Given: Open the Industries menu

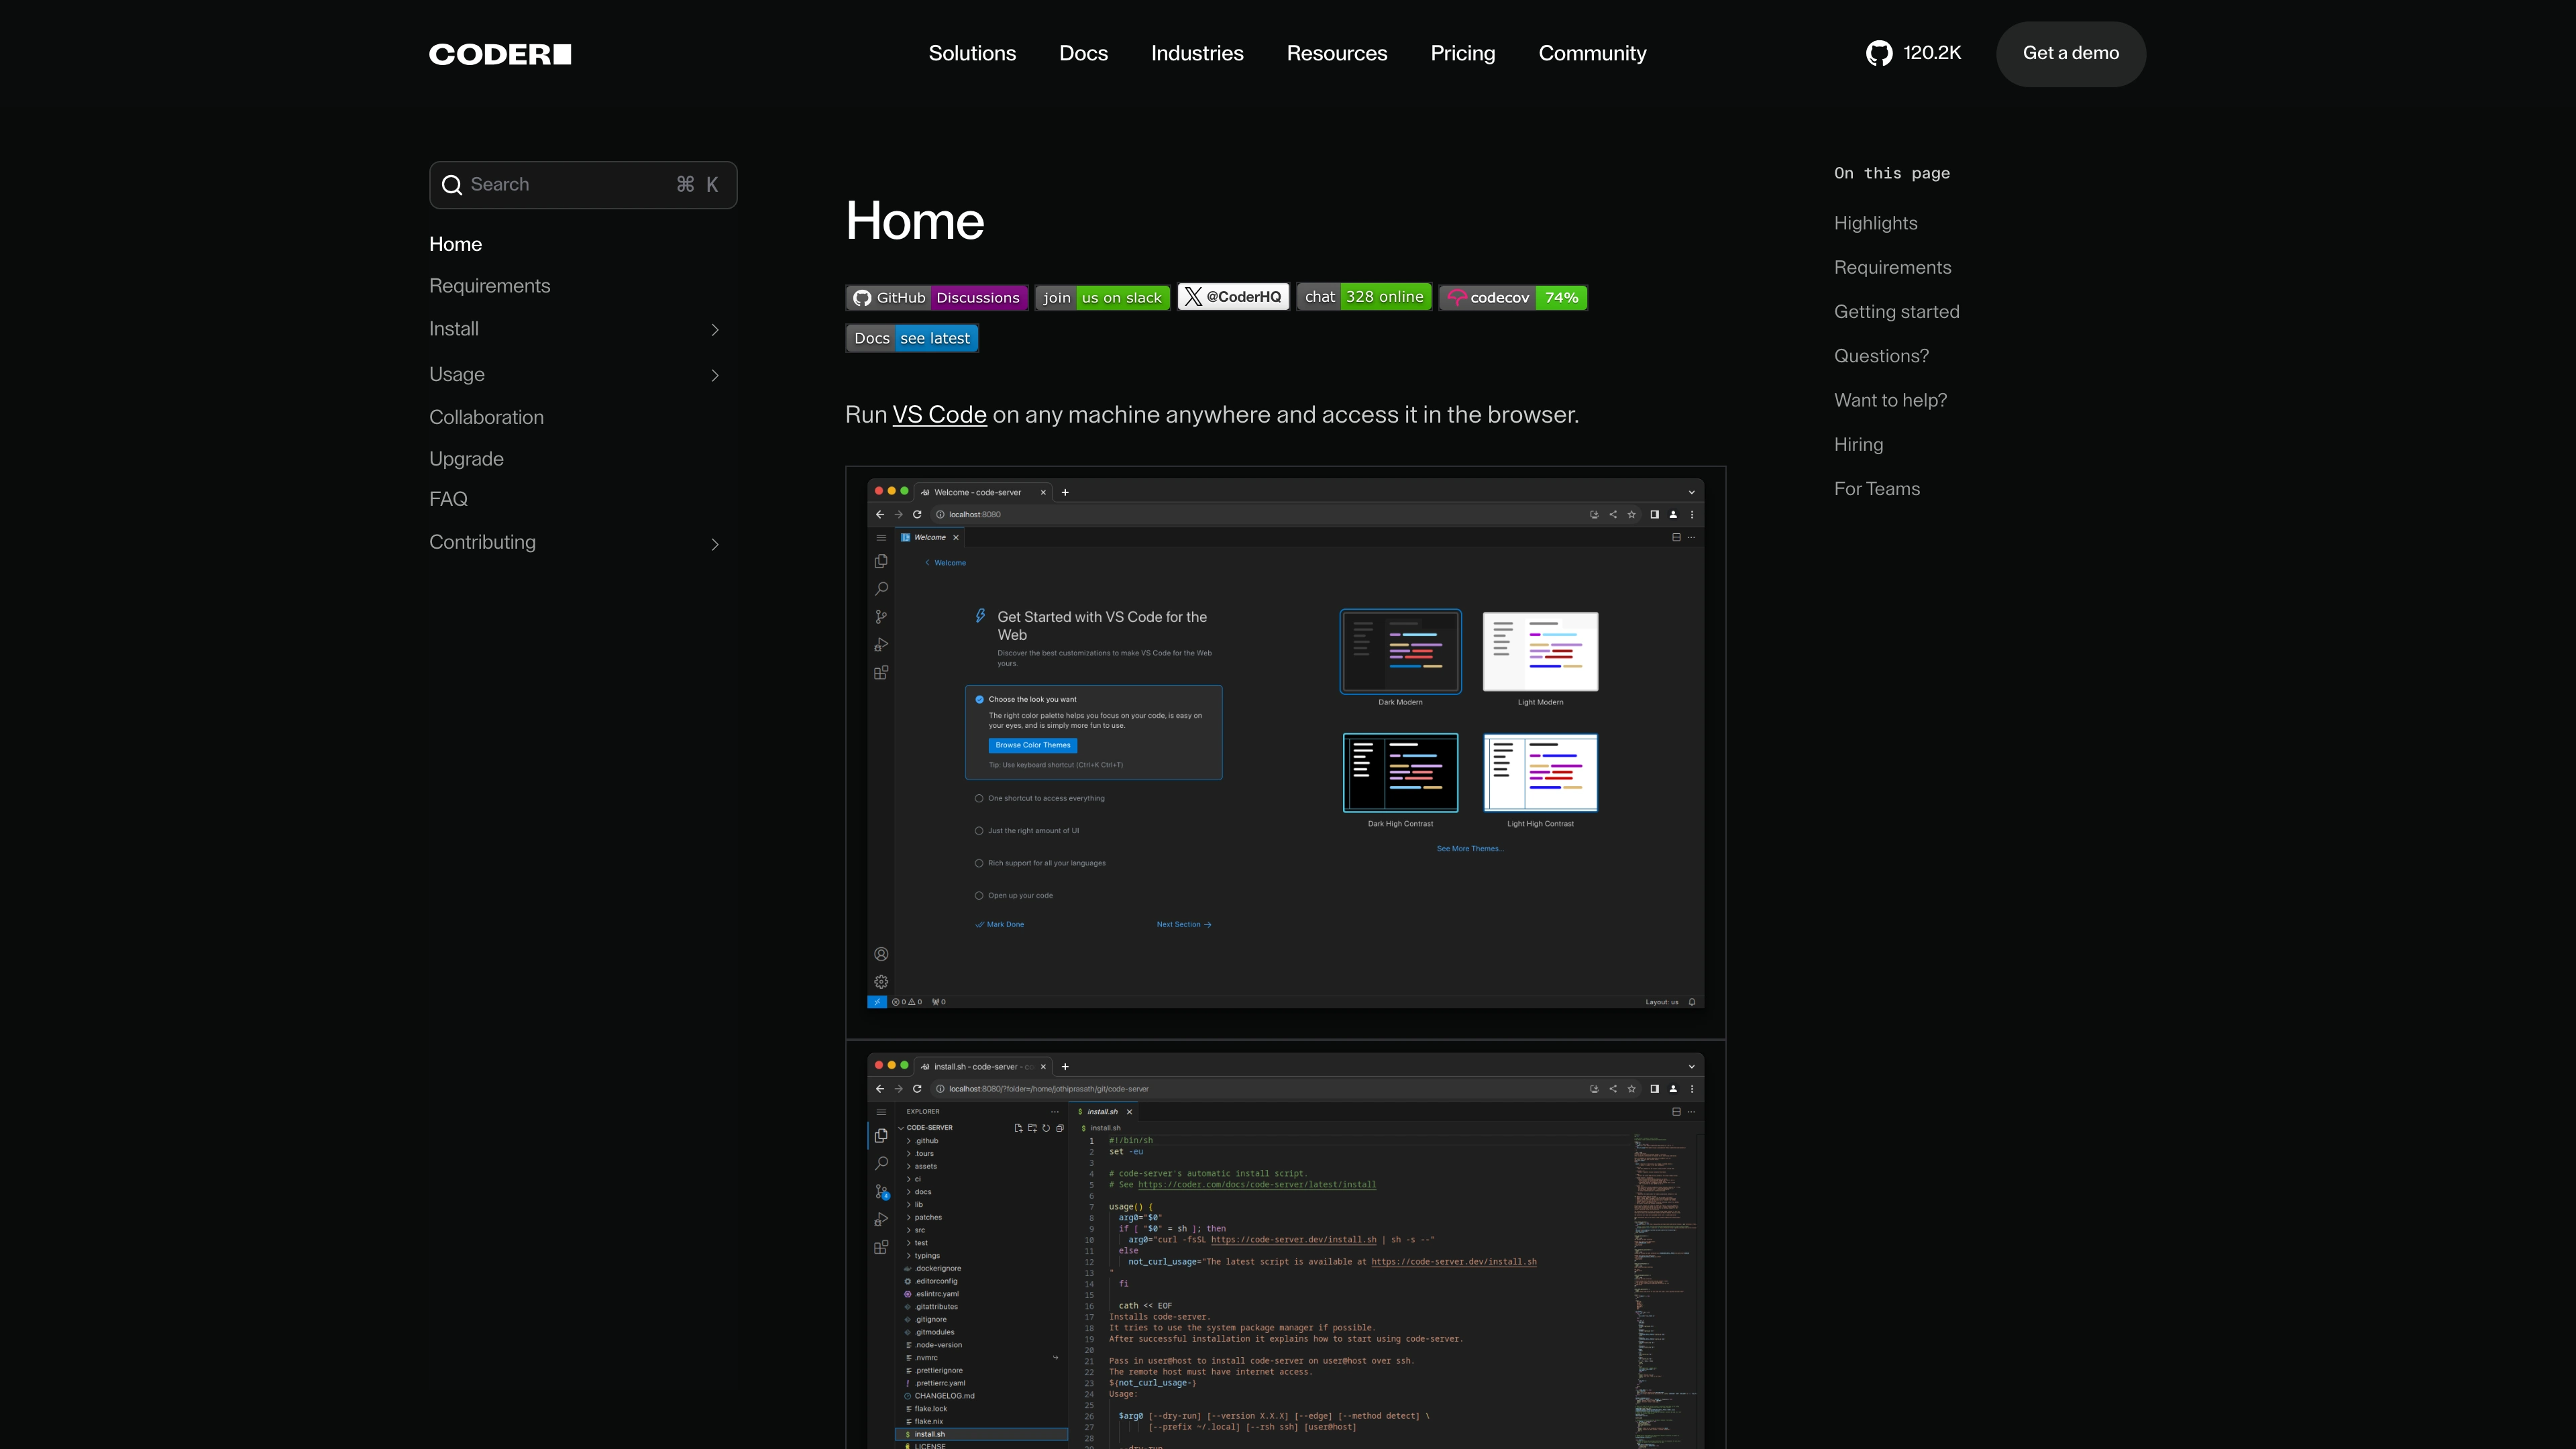Looking at the screenshot, I should [x=1197, y=53].
